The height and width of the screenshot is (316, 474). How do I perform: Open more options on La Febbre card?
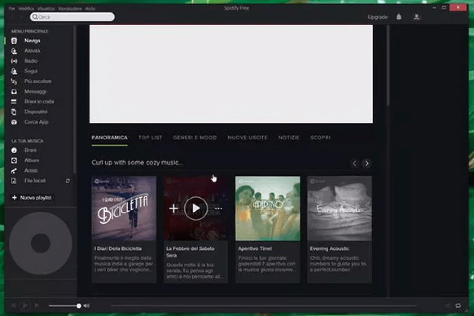pos(218,208)
